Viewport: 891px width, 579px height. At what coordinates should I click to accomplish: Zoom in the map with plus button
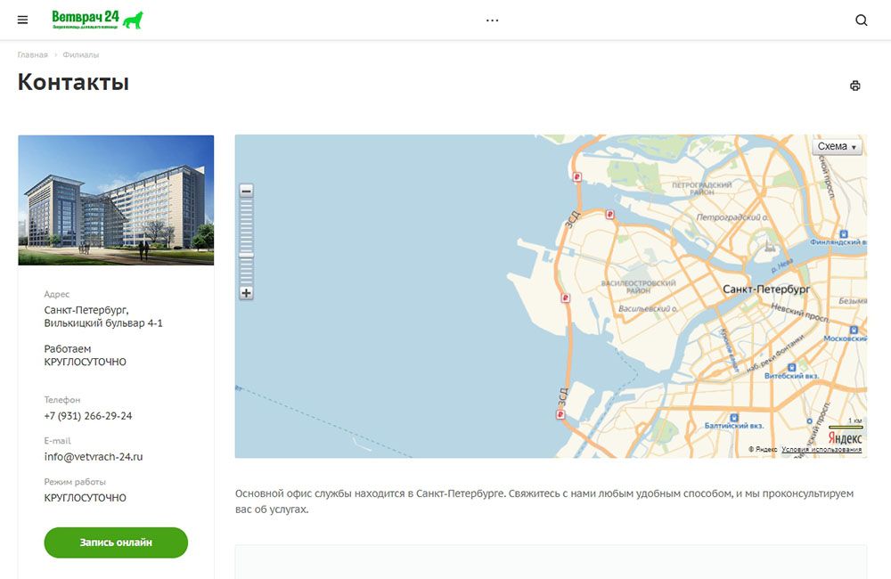247,292
